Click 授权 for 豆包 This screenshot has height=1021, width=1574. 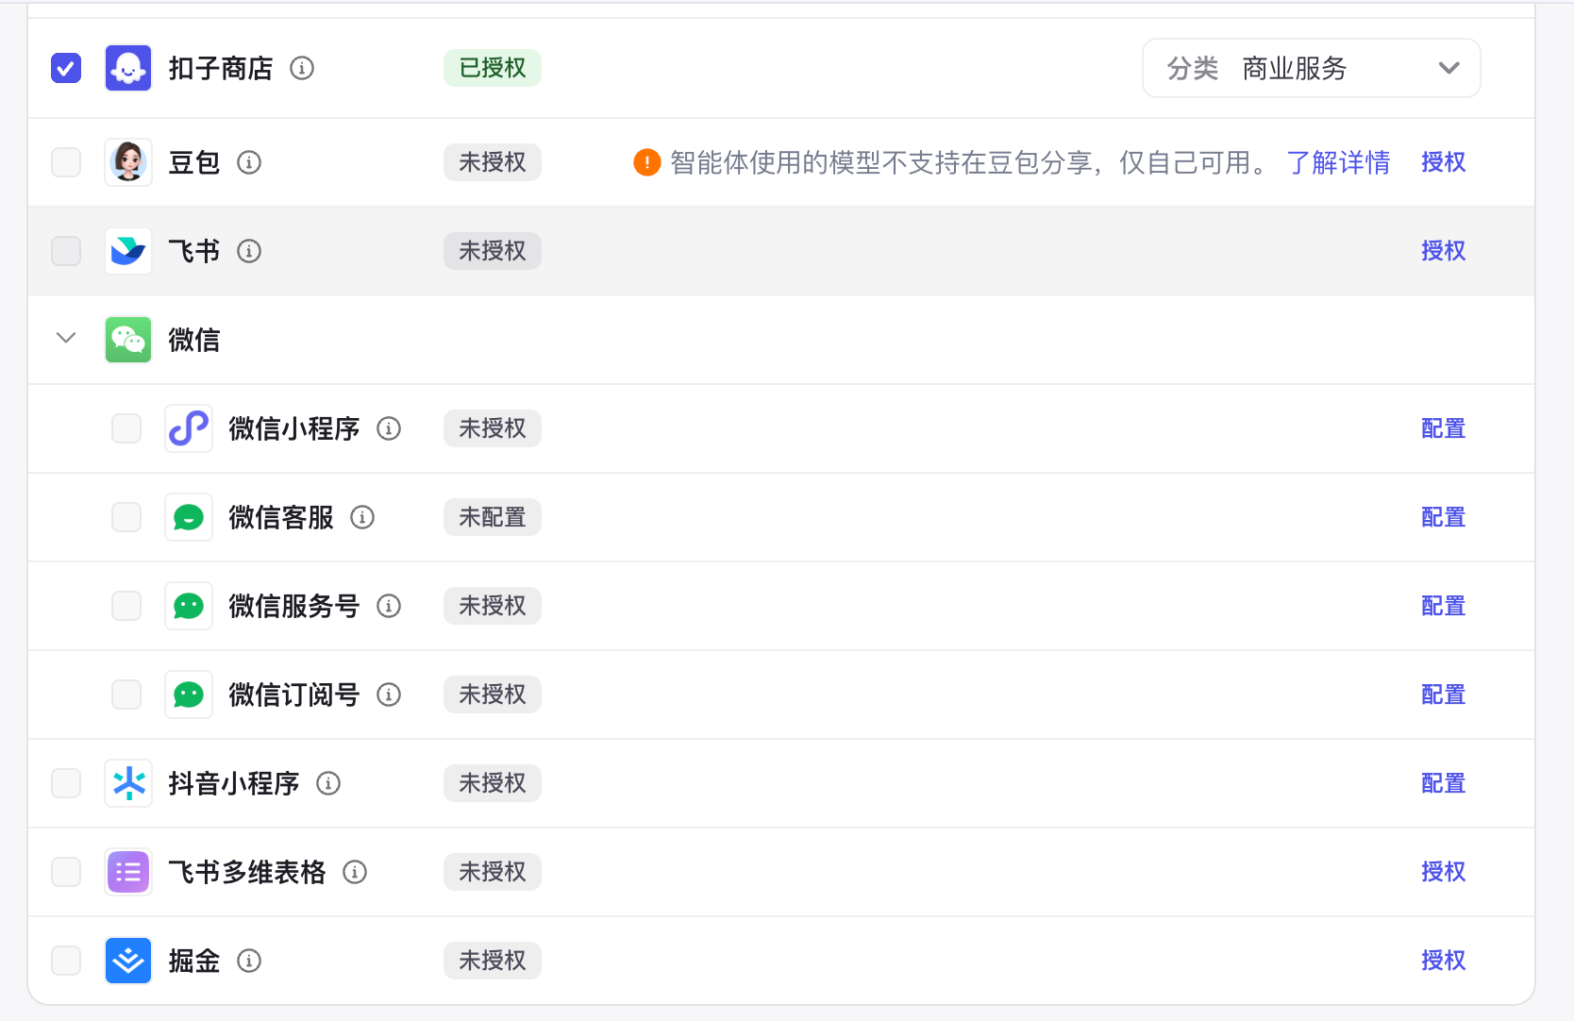pyautogui.click(x=1444, y=162)
